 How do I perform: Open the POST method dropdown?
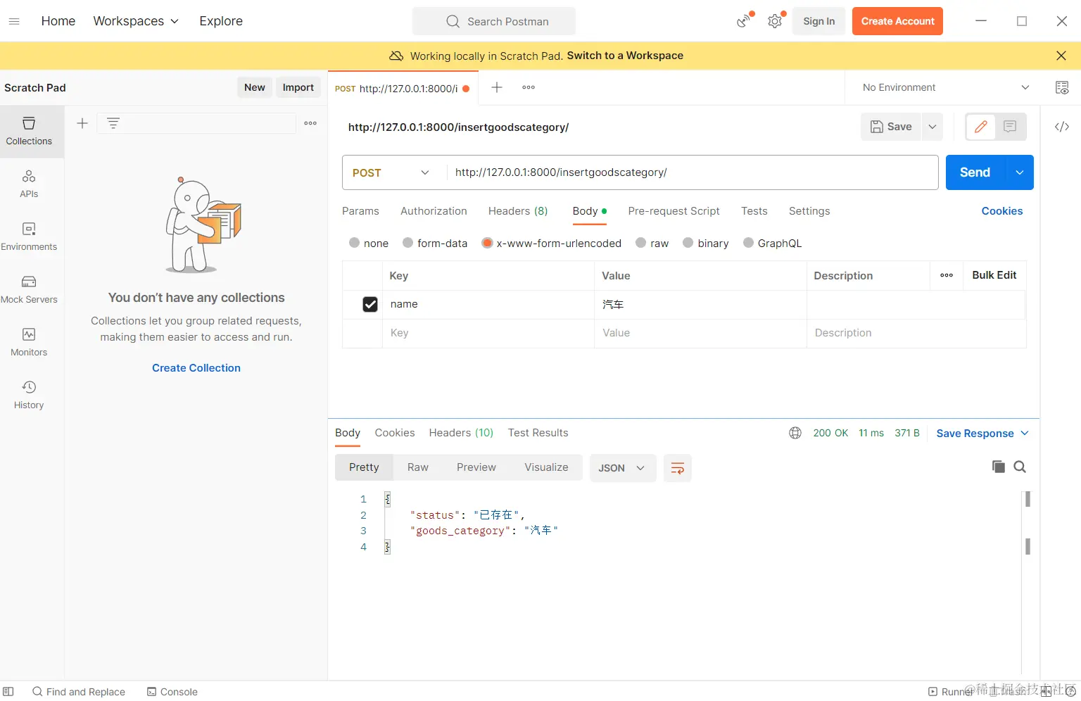[391, 172]
